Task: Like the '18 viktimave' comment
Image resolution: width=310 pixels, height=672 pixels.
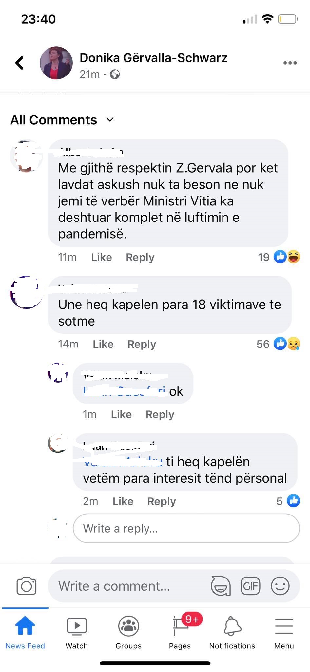Action: tap(103, 344)
